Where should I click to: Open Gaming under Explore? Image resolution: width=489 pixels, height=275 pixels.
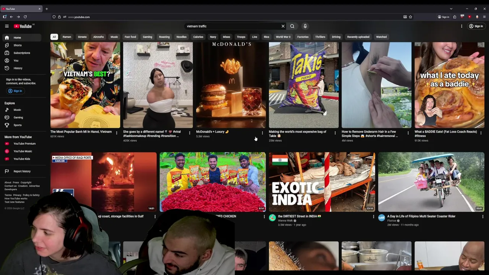click(x=22, y=117)
